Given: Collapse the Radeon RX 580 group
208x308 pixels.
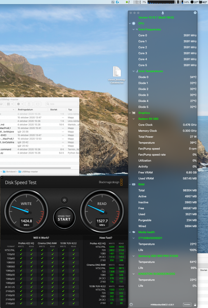Looking at the screenshot, I should (134, 119).
